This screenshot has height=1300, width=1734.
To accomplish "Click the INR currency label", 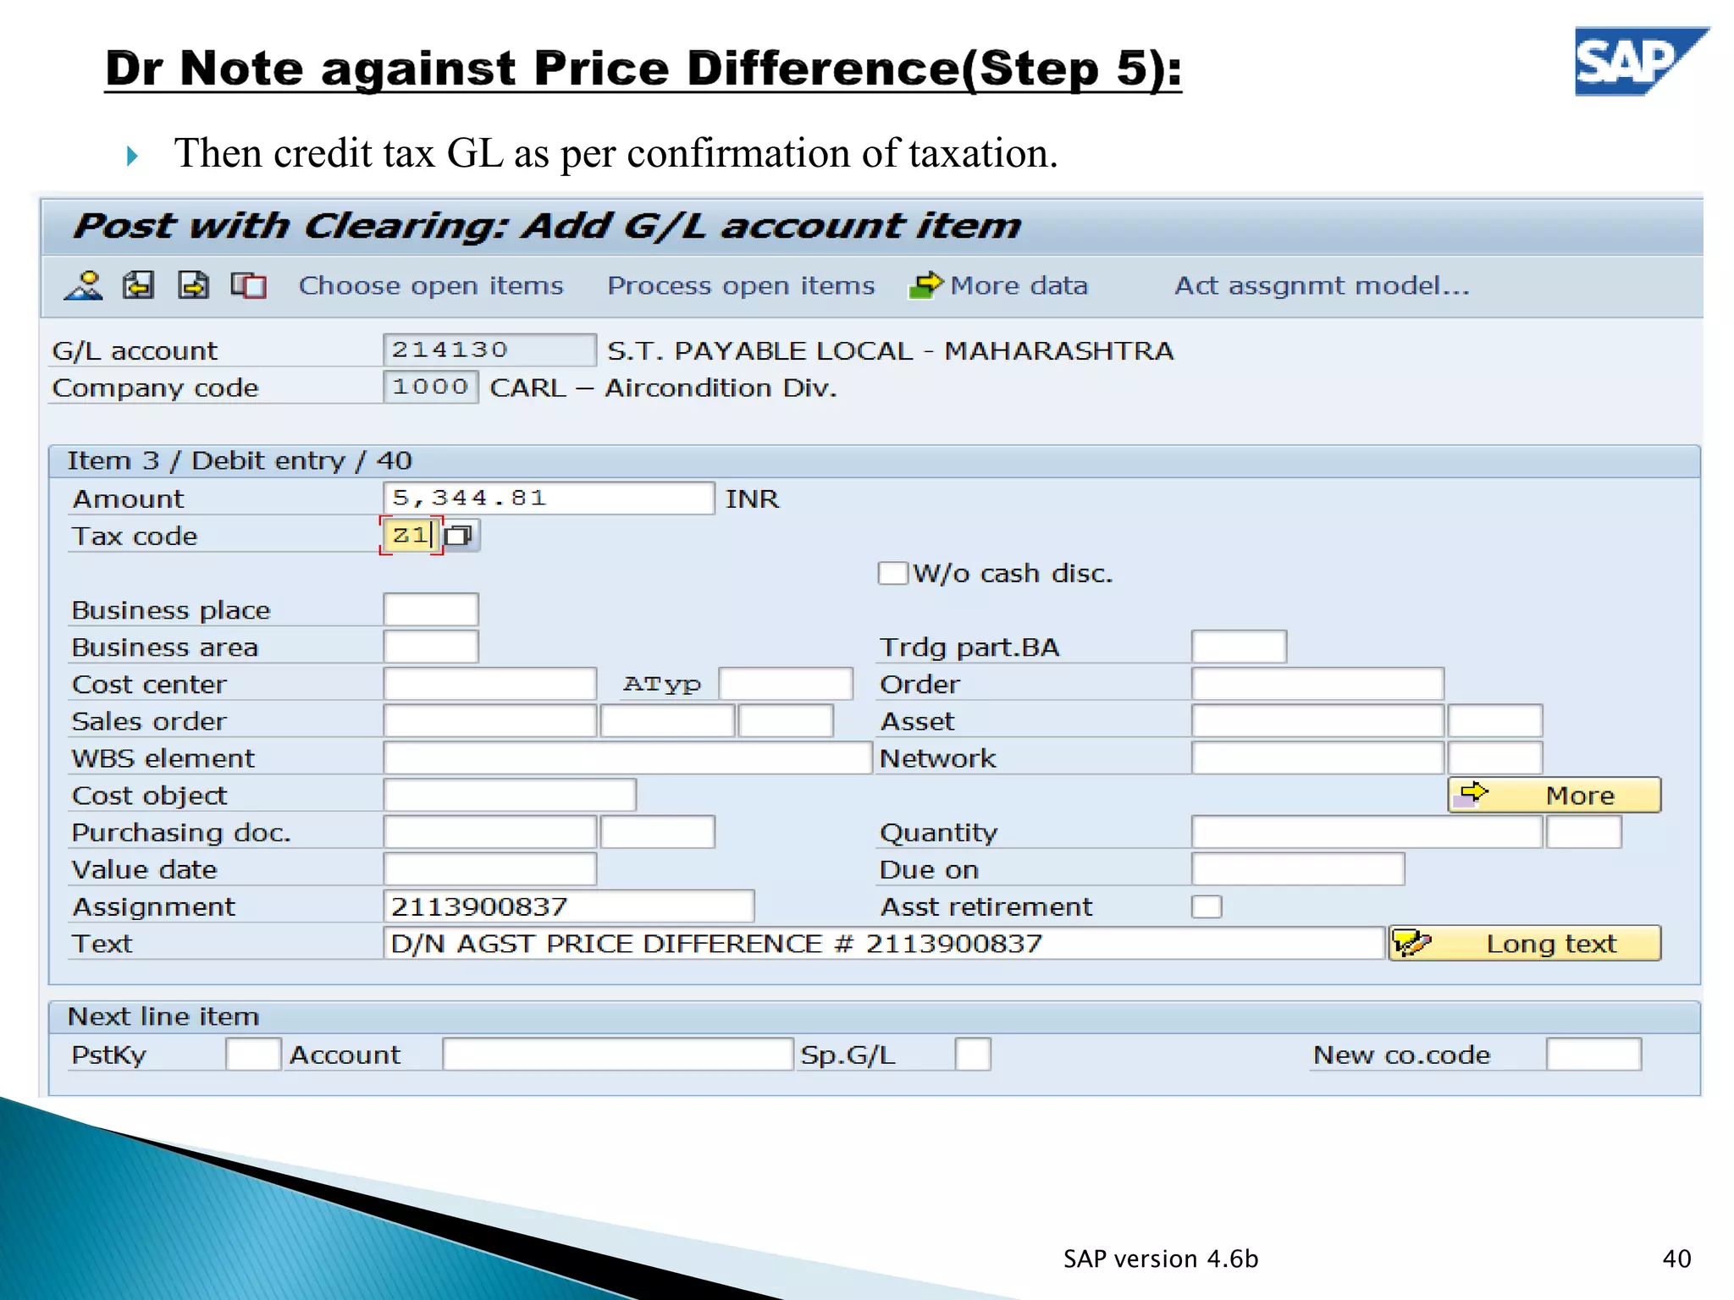I will (752, 499).
